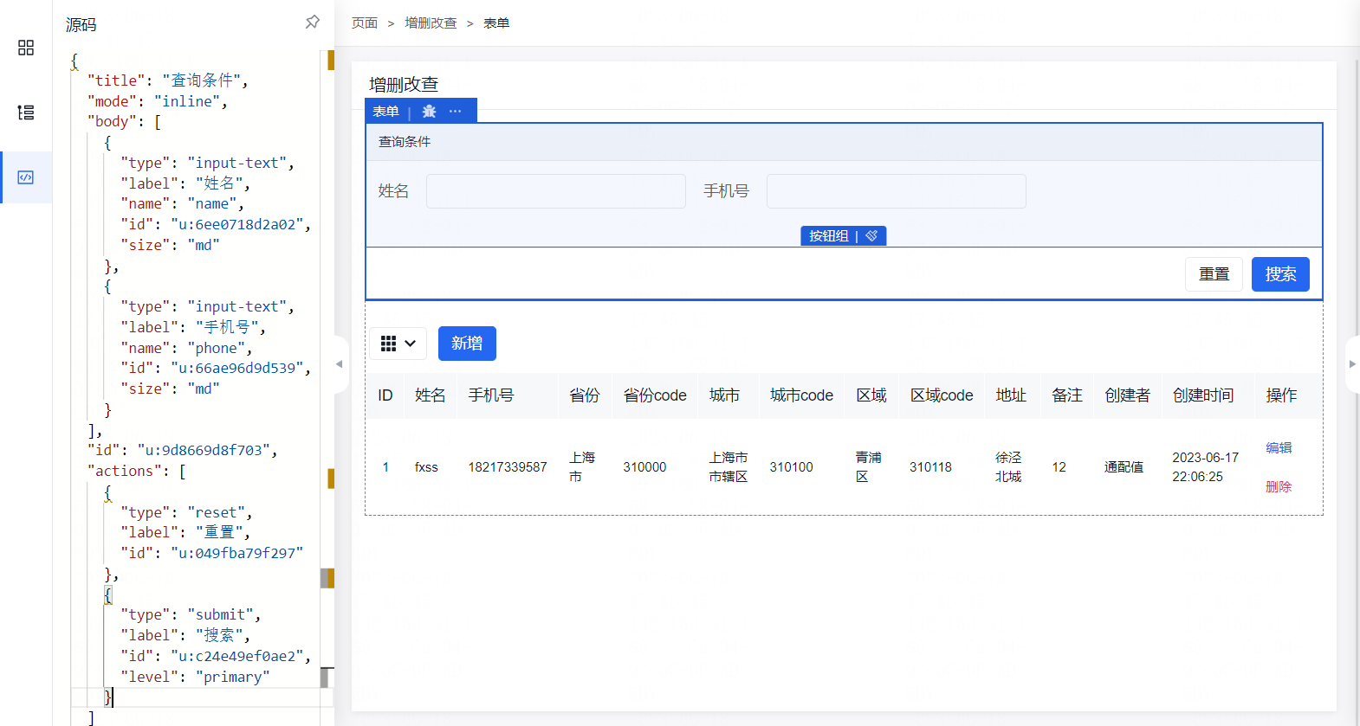Click the 省份 column header
1360x726 pixels.
click(585, 395)
